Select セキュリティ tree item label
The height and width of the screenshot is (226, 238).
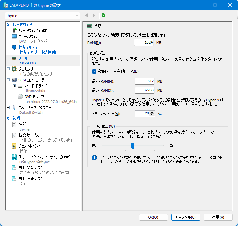click(28, 47)
